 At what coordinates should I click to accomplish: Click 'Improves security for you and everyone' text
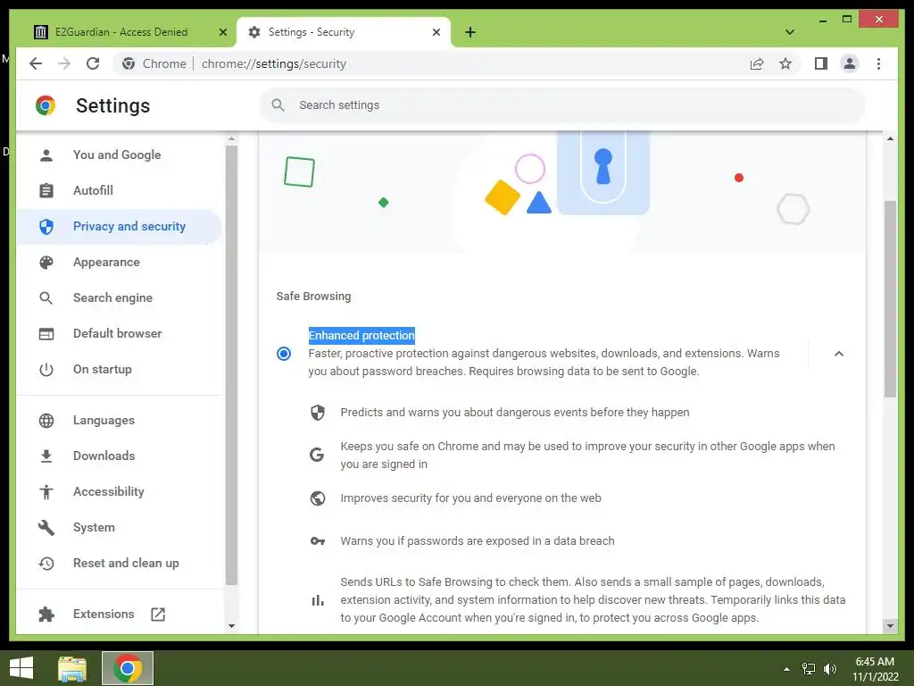click(470, 498)
